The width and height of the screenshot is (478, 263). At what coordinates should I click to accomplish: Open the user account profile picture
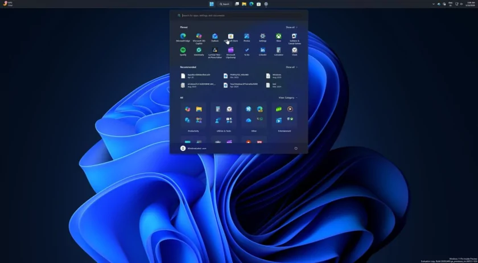tap(183, 148)
